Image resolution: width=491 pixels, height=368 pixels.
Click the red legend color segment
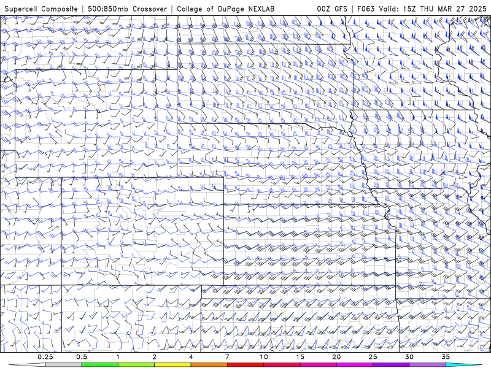pyautogui.click(x=245, y=365)
